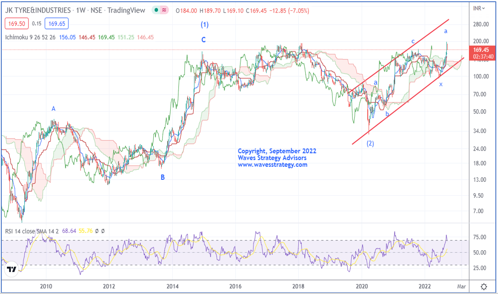This screenshot has width=498, height=294.
Task: Select the Ichimoku 9 26 52 26 indicator label
Action: [30, 37]
